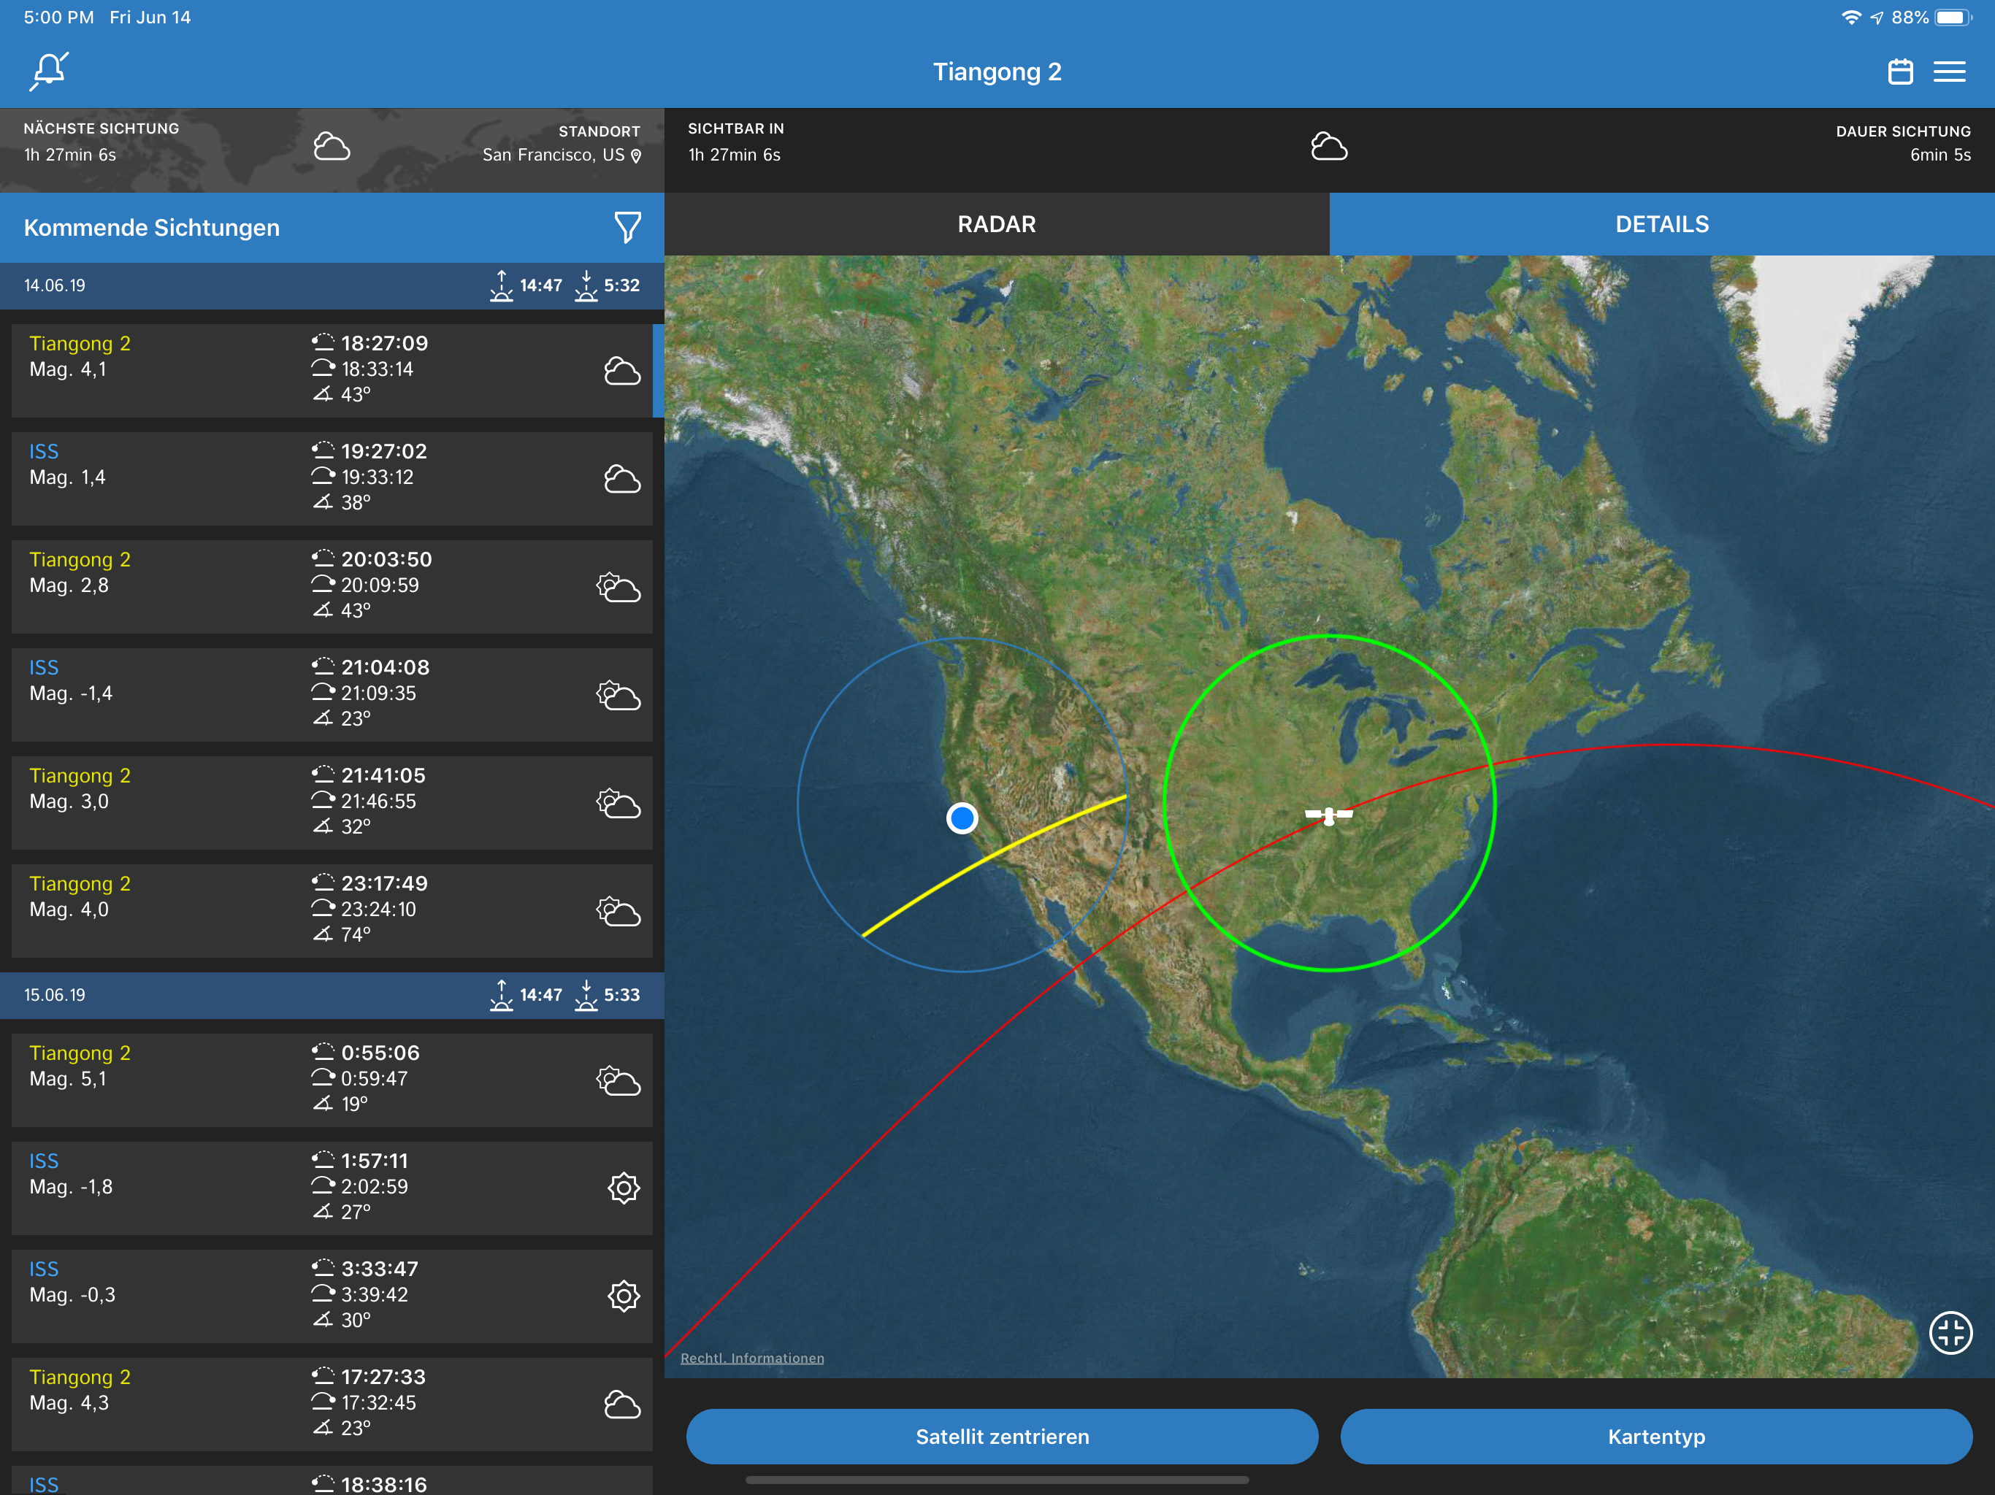Select ISS pass at 1:57:11
This screenshot has width=1995, height=1495.
click(x=332, y=1188)
